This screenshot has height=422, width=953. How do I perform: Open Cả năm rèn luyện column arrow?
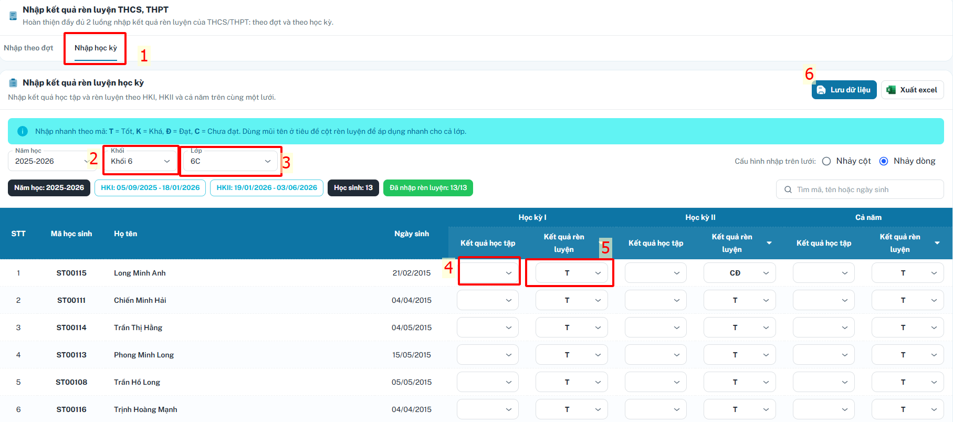[x=937, y=243]
